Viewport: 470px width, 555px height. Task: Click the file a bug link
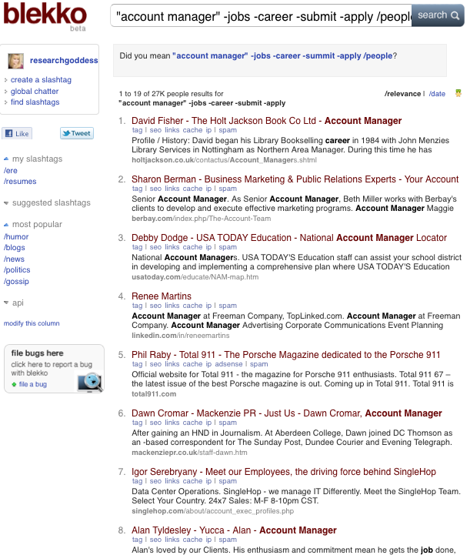(x=32, y=384)
